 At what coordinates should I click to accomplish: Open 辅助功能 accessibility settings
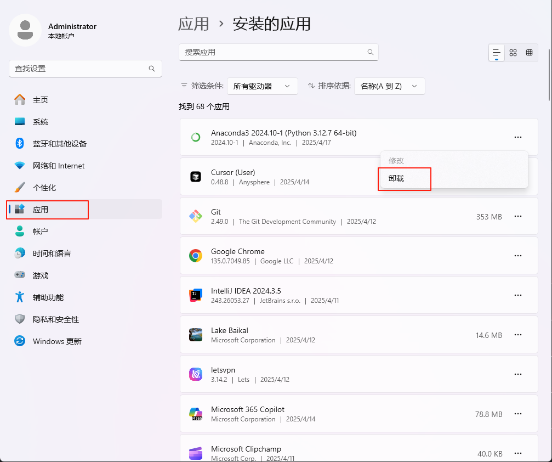coord(84,297)
